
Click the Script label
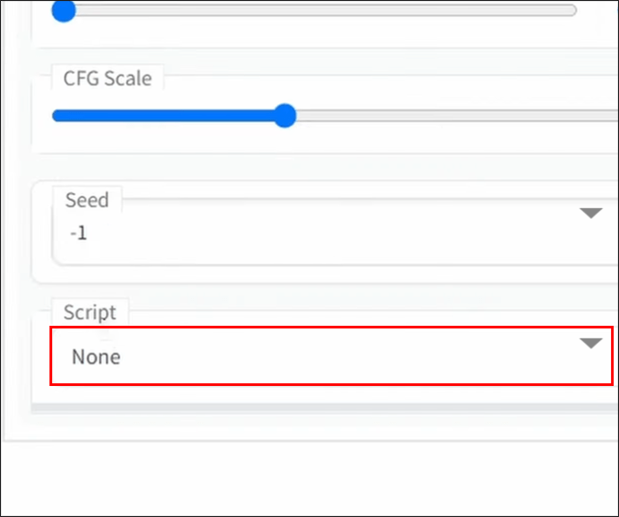click(x=90, y=312)
